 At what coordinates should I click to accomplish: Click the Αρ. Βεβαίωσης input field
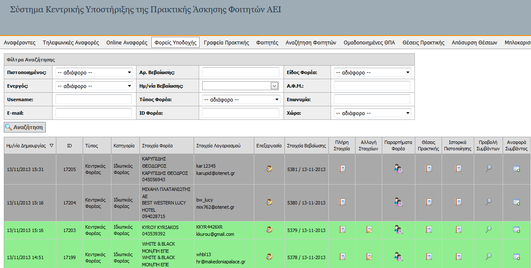pos(241,72)
